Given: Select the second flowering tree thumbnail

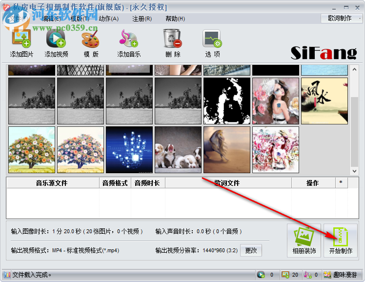Looking at the screenshot, I should click(81, 150).
